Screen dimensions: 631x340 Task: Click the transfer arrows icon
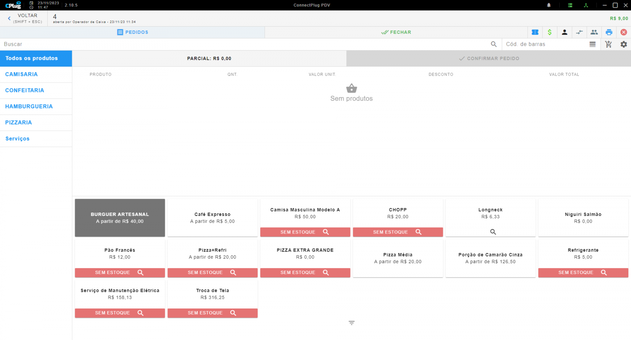[x=579, y=32]
